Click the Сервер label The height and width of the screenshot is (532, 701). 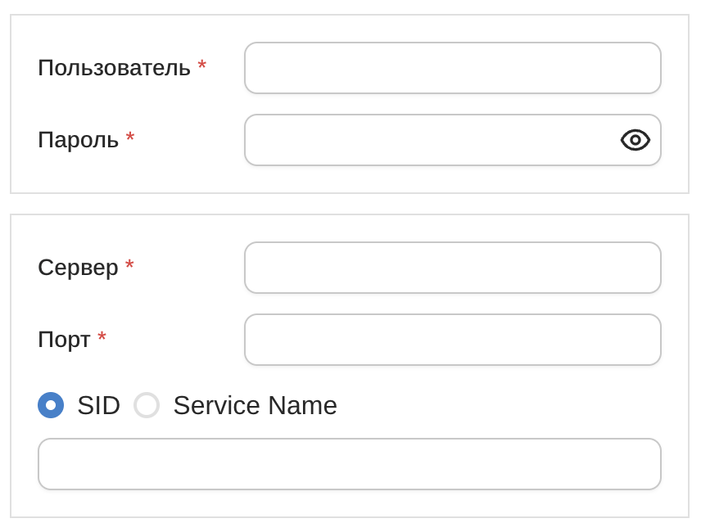pyautogui.click(x=80, y=268)
